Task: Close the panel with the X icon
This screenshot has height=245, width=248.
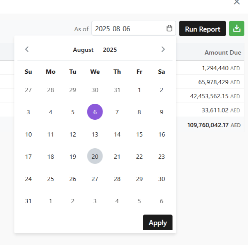Action: coord(237,2)
